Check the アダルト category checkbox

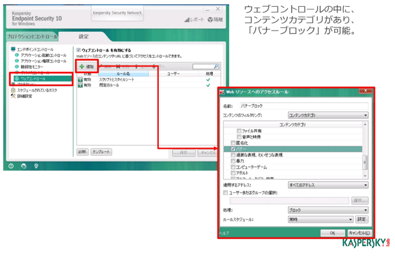(x=233, y=173)
